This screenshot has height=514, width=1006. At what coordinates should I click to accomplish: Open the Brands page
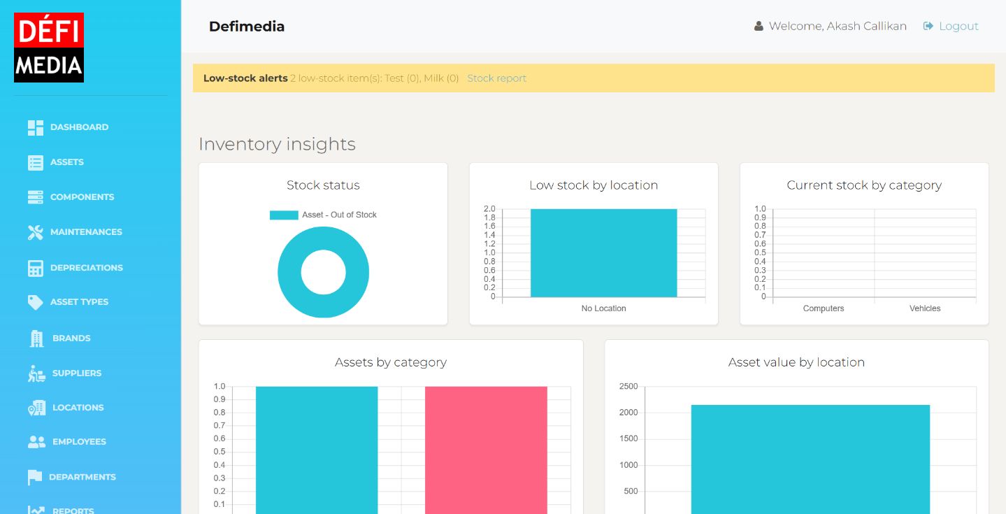[x=71, y=338]
